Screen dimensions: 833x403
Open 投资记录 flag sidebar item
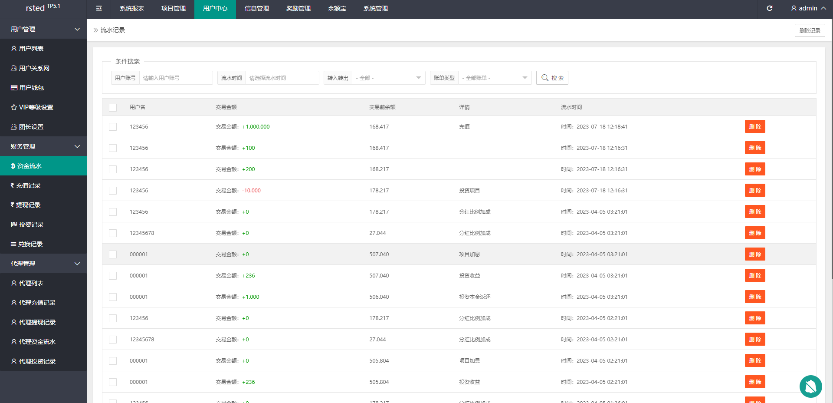click(31, 225)
